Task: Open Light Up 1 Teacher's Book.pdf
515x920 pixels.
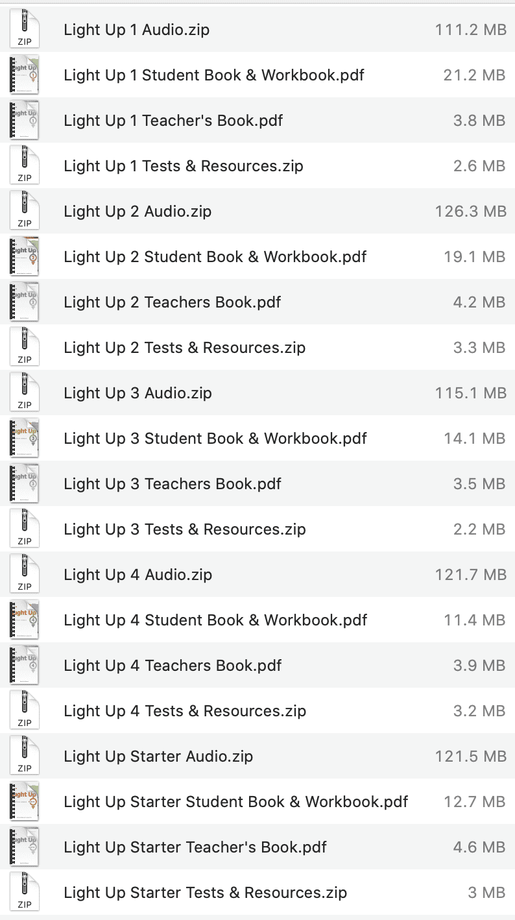Action: point(173,120)
